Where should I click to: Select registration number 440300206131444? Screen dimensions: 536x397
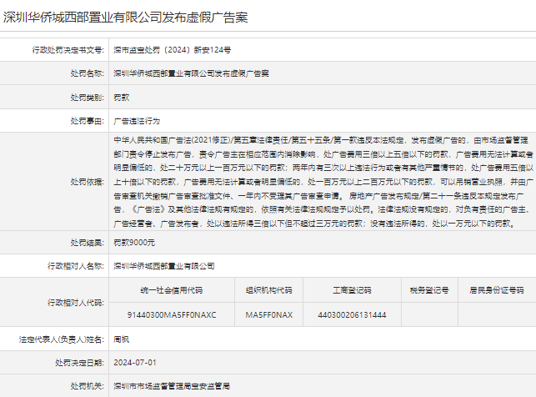tap(352, 314)
